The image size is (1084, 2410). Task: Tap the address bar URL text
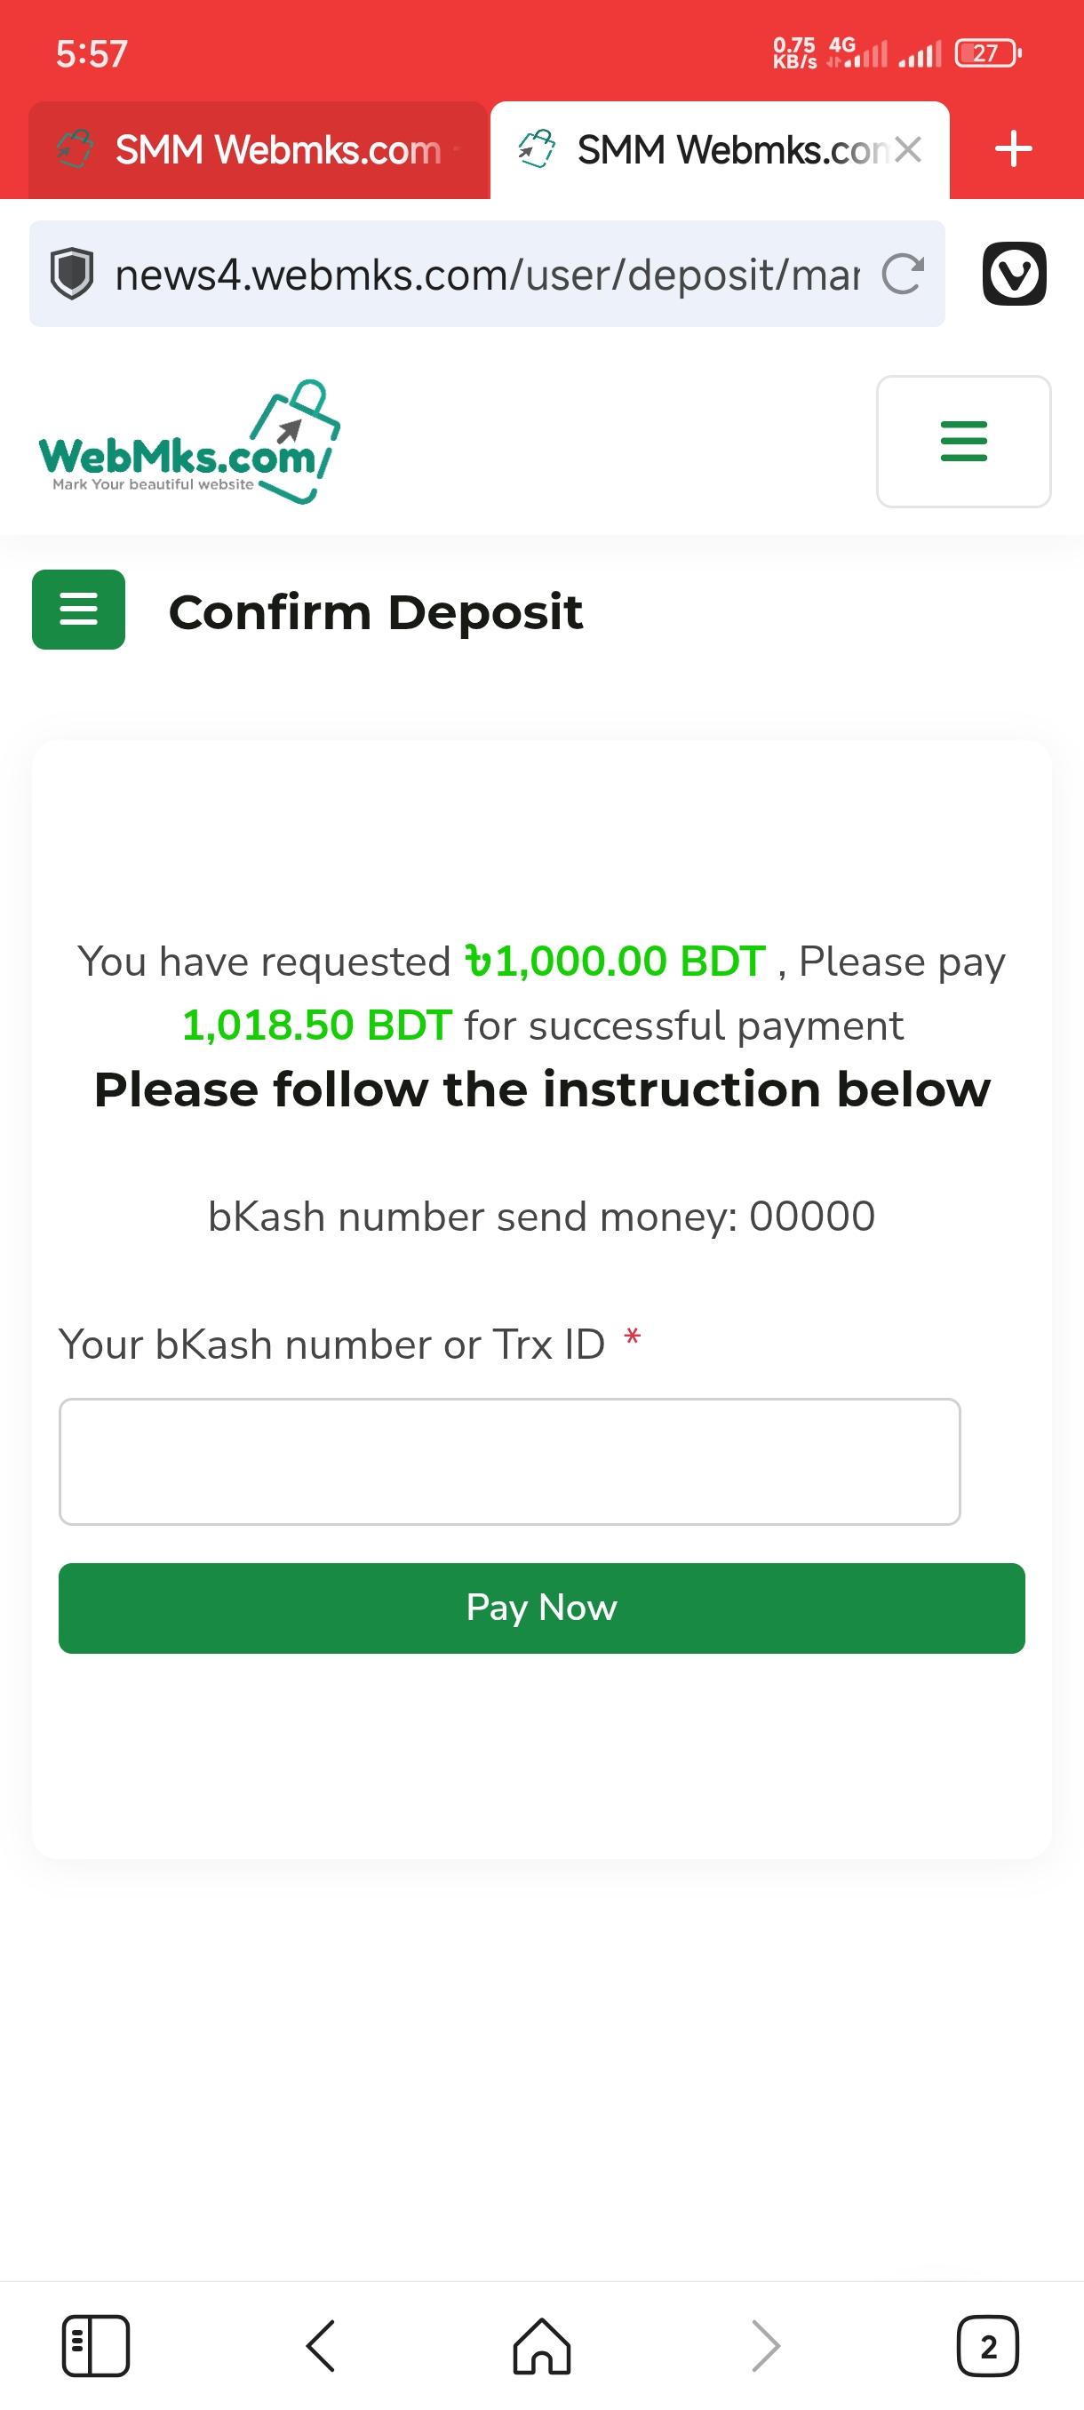pyautogui.click(x=487, y=274)
